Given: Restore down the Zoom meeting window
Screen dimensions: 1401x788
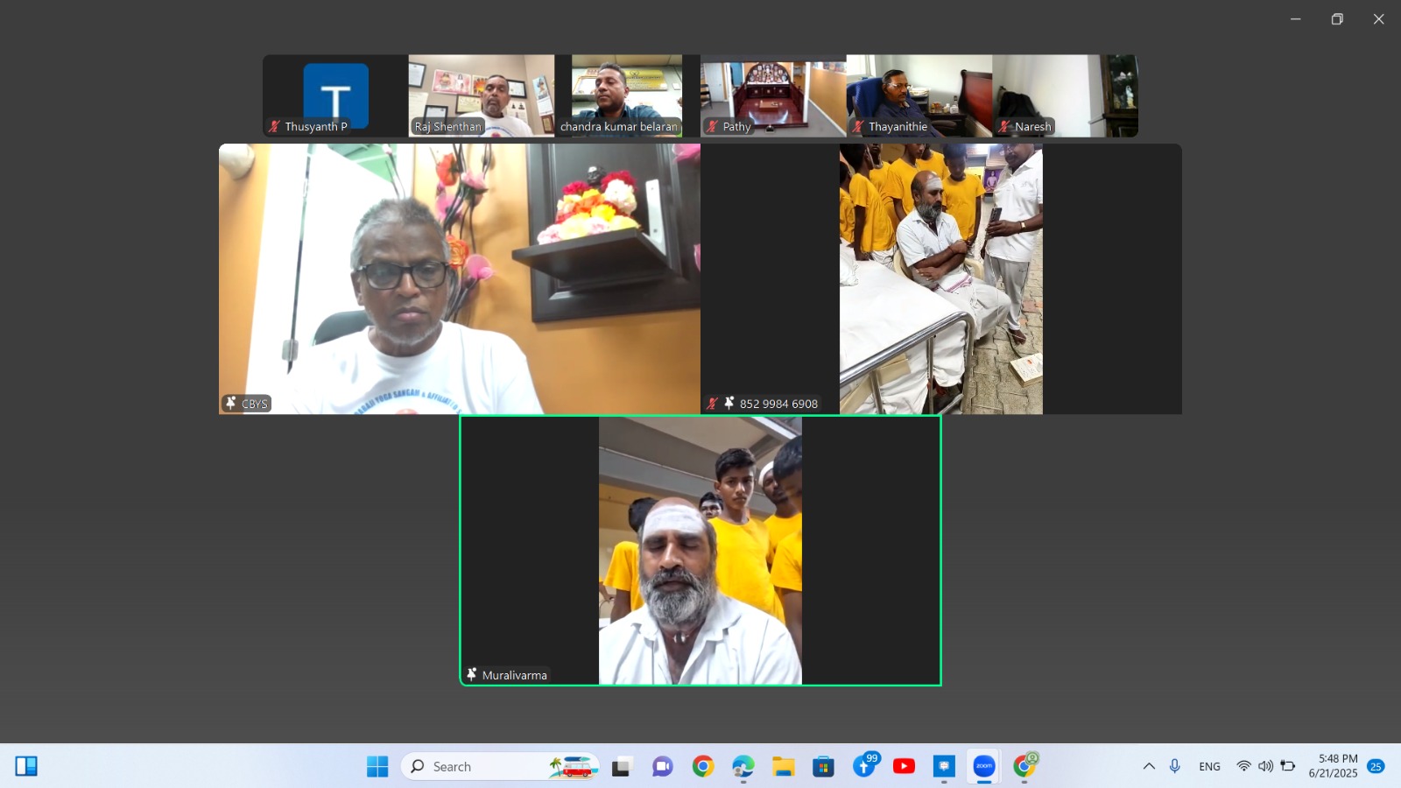Looking at the screenshot, I should (x=1337, y=19).
